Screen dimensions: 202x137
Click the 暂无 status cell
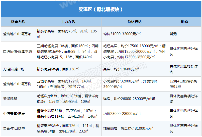tap(173, 34)
